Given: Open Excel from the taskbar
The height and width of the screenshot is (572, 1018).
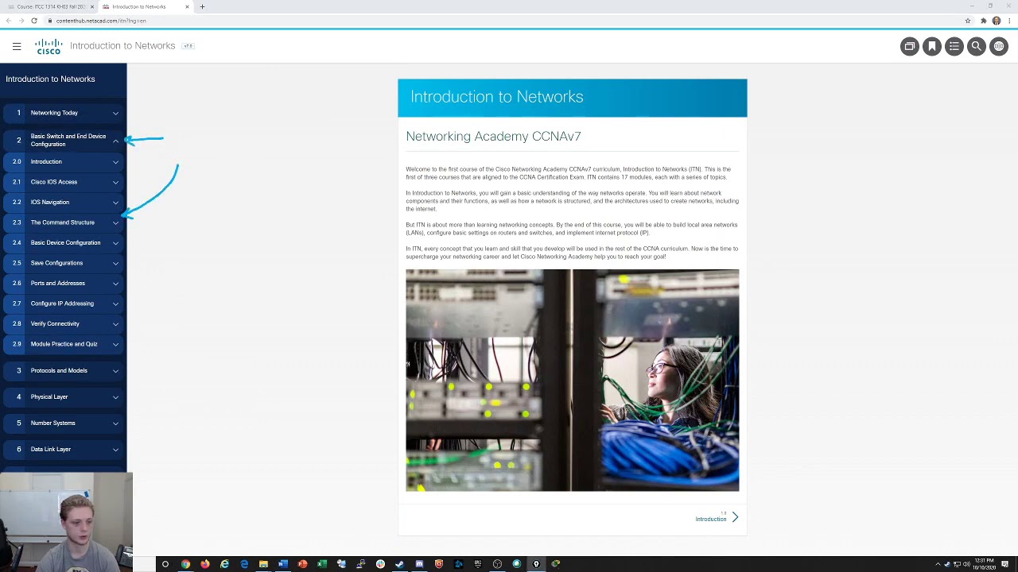Looking at the screenshot, I should point(322,564).
